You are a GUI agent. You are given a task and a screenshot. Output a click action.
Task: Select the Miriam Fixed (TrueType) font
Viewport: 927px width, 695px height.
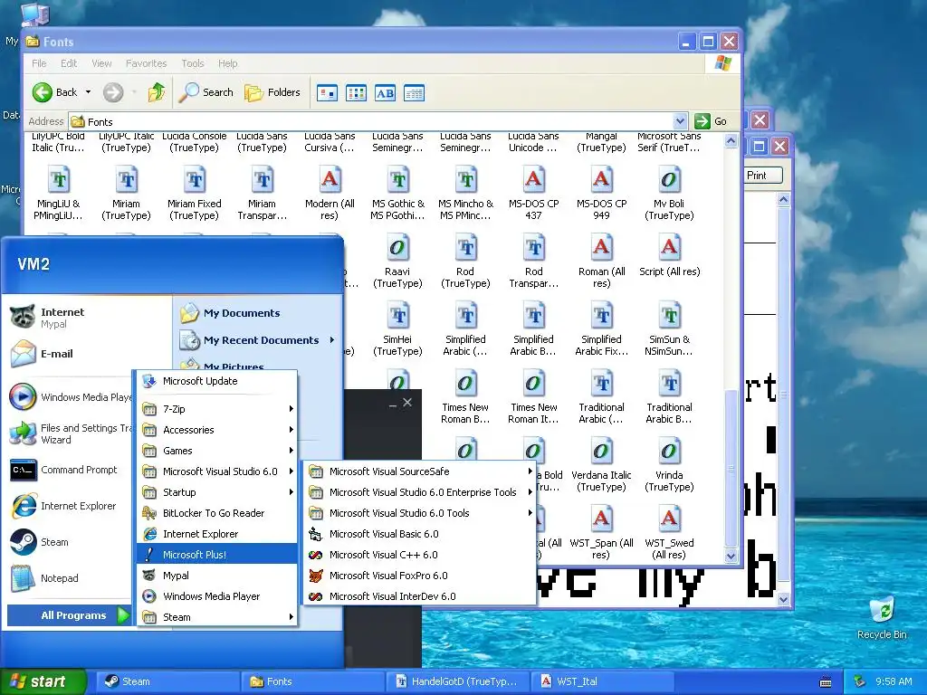[x=194, y=193]
